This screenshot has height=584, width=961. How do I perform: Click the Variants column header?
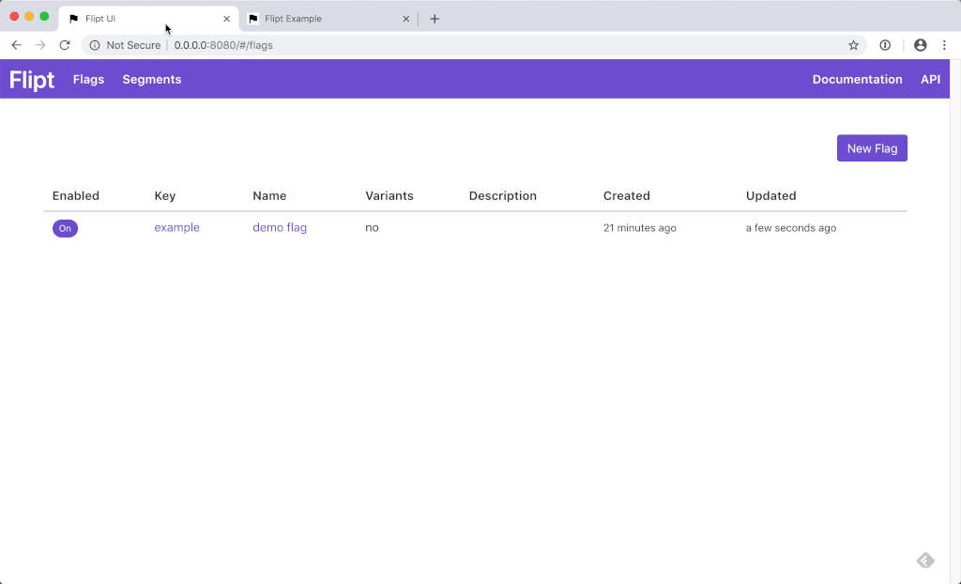point(389,195)
